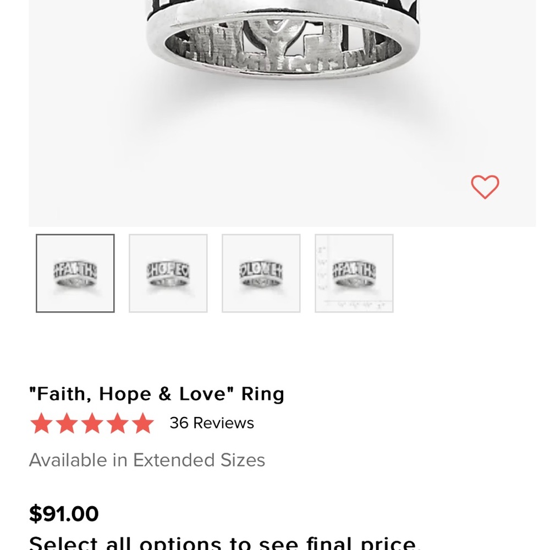The width and height of the screenshot is (550, 550).
Task: Click the $91.00 price label
Action: click(64, 513)
